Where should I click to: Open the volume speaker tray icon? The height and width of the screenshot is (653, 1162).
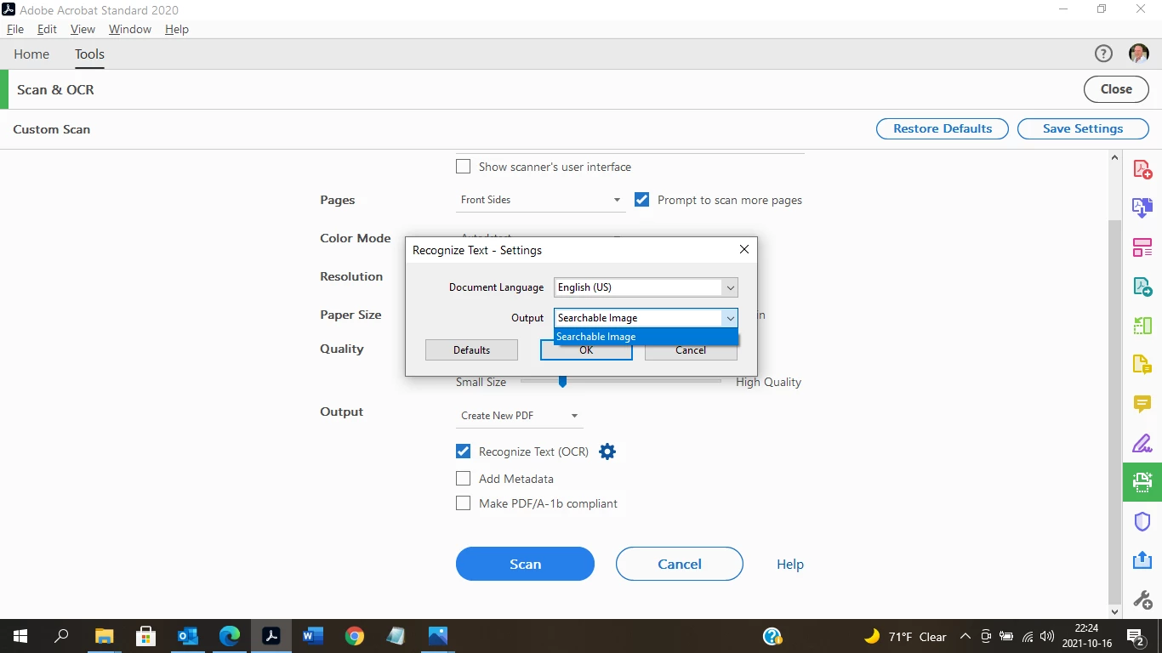pos(1047,636)
